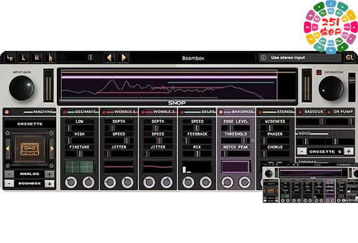Screen dimensions: 358x243
Task: Step Analog selector up with plus button
Action: click(50, 174)
